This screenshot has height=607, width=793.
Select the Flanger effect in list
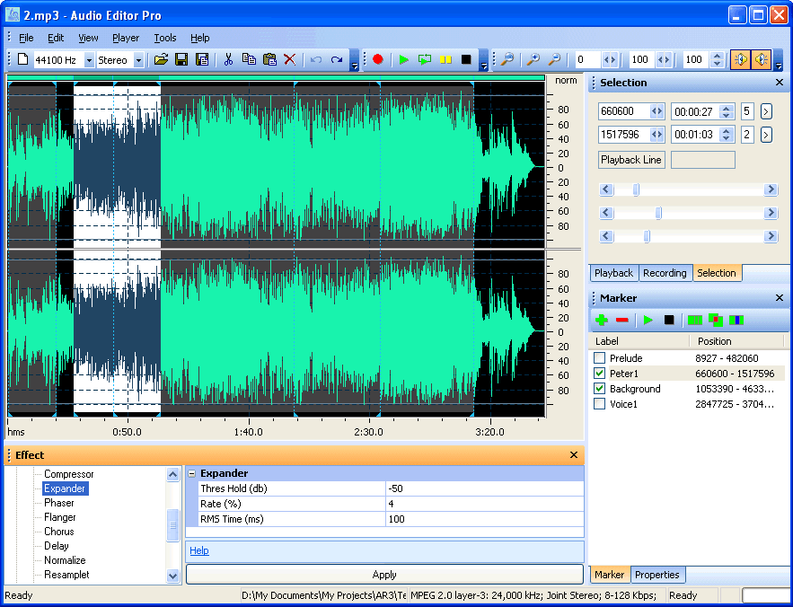(60, 517)
